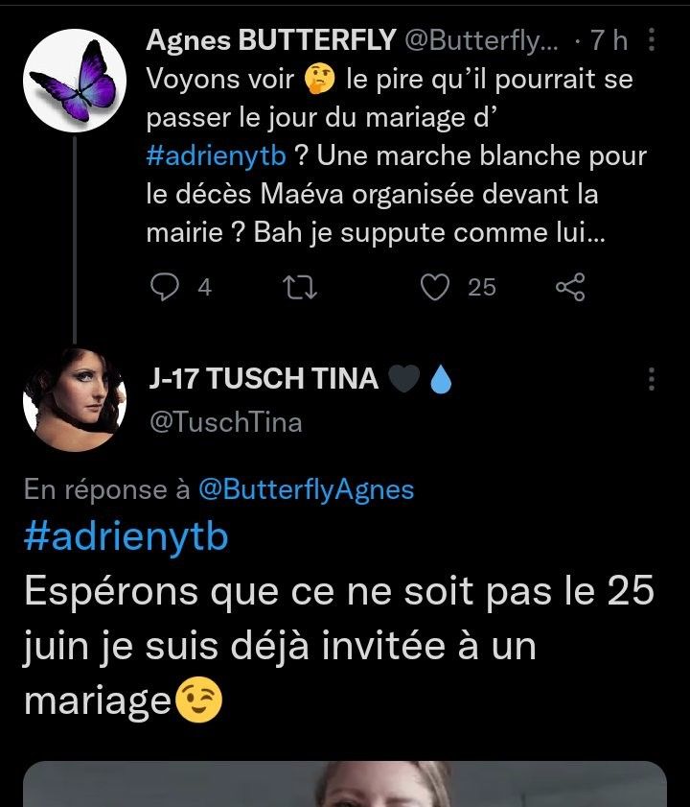The height and width of the screenshot is (807, 690).
Task: Open more options on Agnes BUTTERFLY's tweet
Action: click(652, 40)
